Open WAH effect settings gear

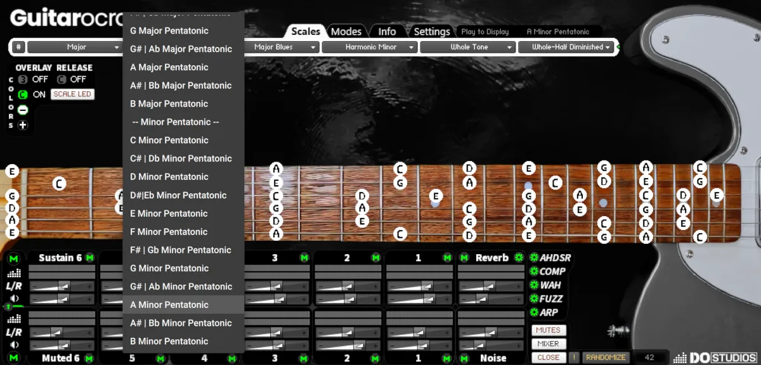(534, 285)
